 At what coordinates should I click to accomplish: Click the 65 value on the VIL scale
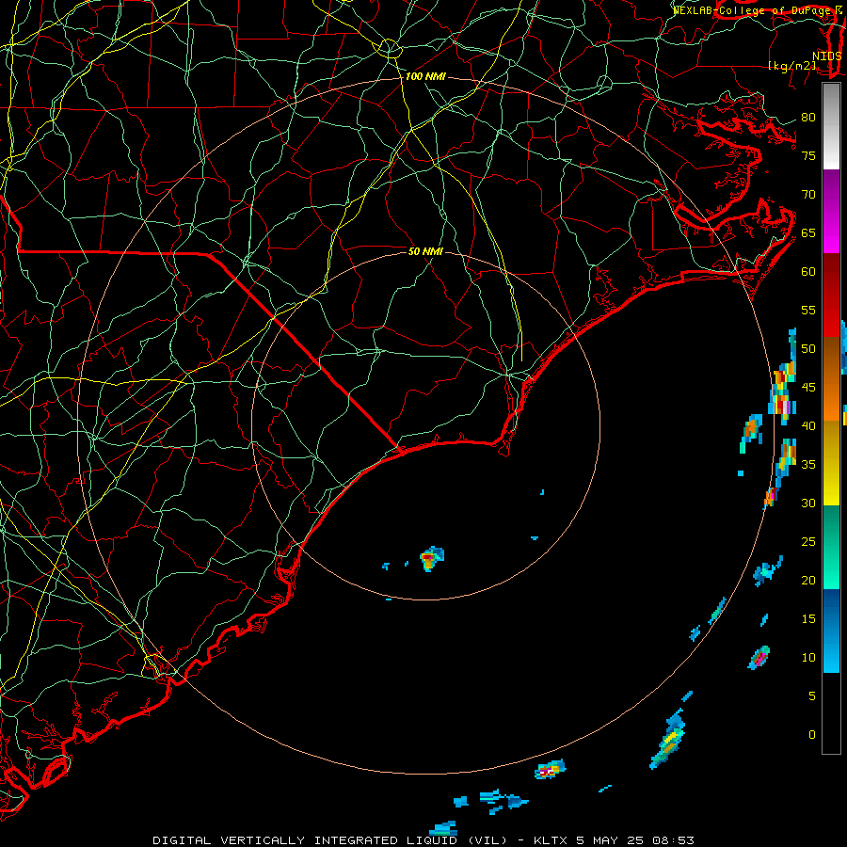(808, 233)
